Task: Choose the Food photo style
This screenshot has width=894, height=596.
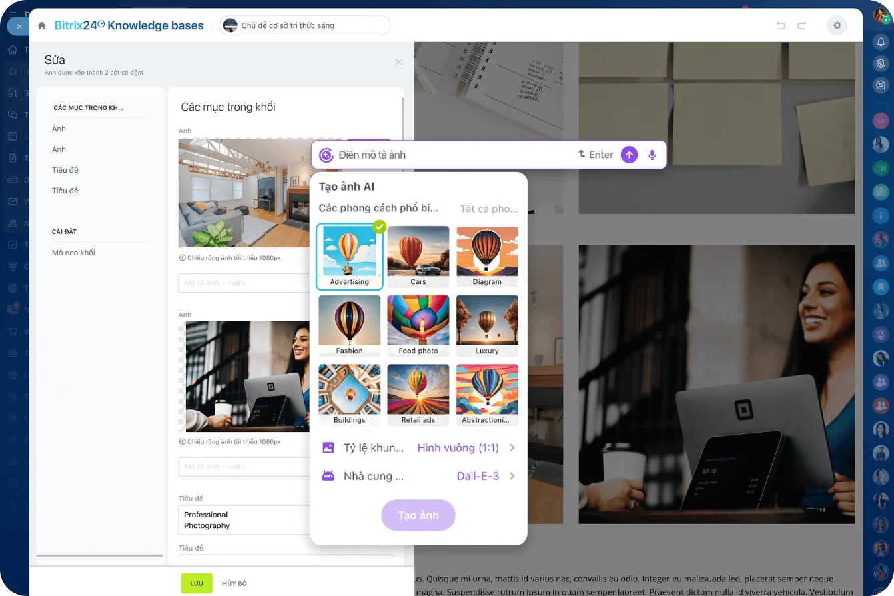Action: [418, 325]
